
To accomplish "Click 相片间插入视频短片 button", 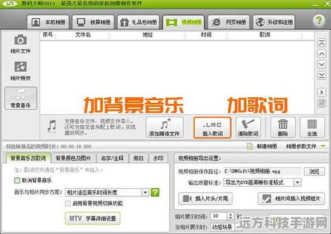I will (291, 199).
